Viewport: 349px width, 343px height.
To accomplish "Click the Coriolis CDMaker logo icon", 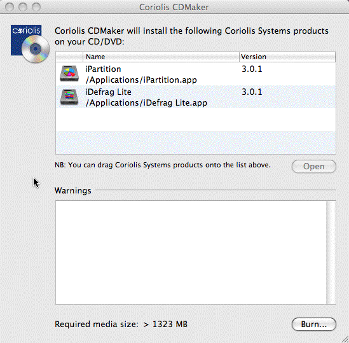I will point(30,44).
